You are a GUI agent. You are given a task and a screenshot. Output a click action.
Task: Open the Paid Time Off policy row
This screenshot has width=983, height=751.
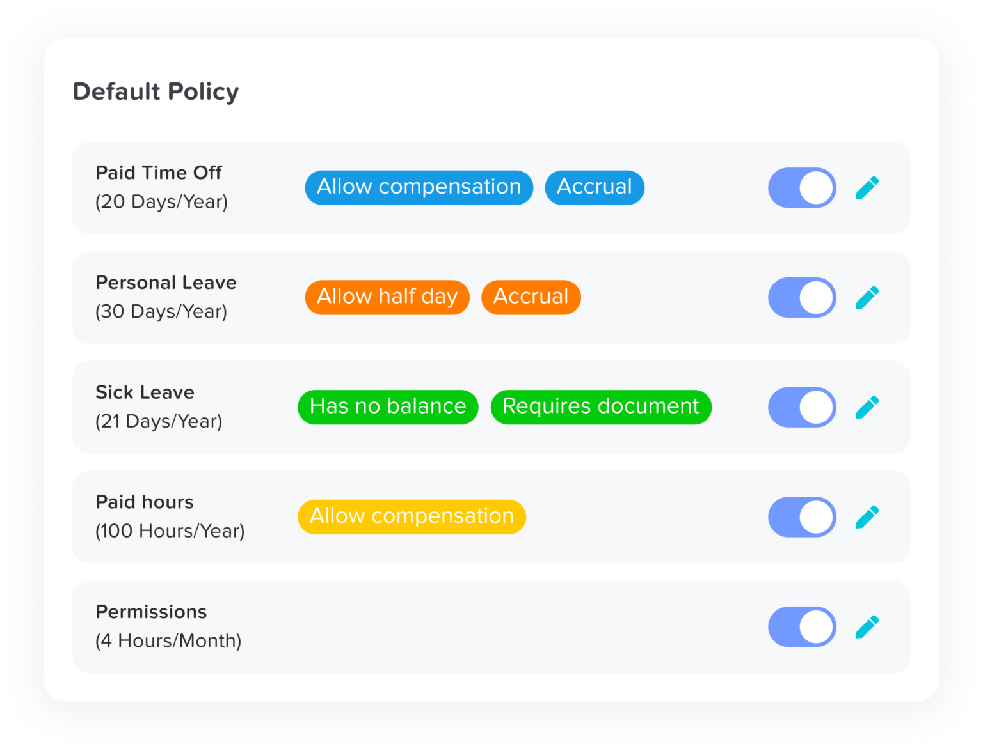click(491, 187)
